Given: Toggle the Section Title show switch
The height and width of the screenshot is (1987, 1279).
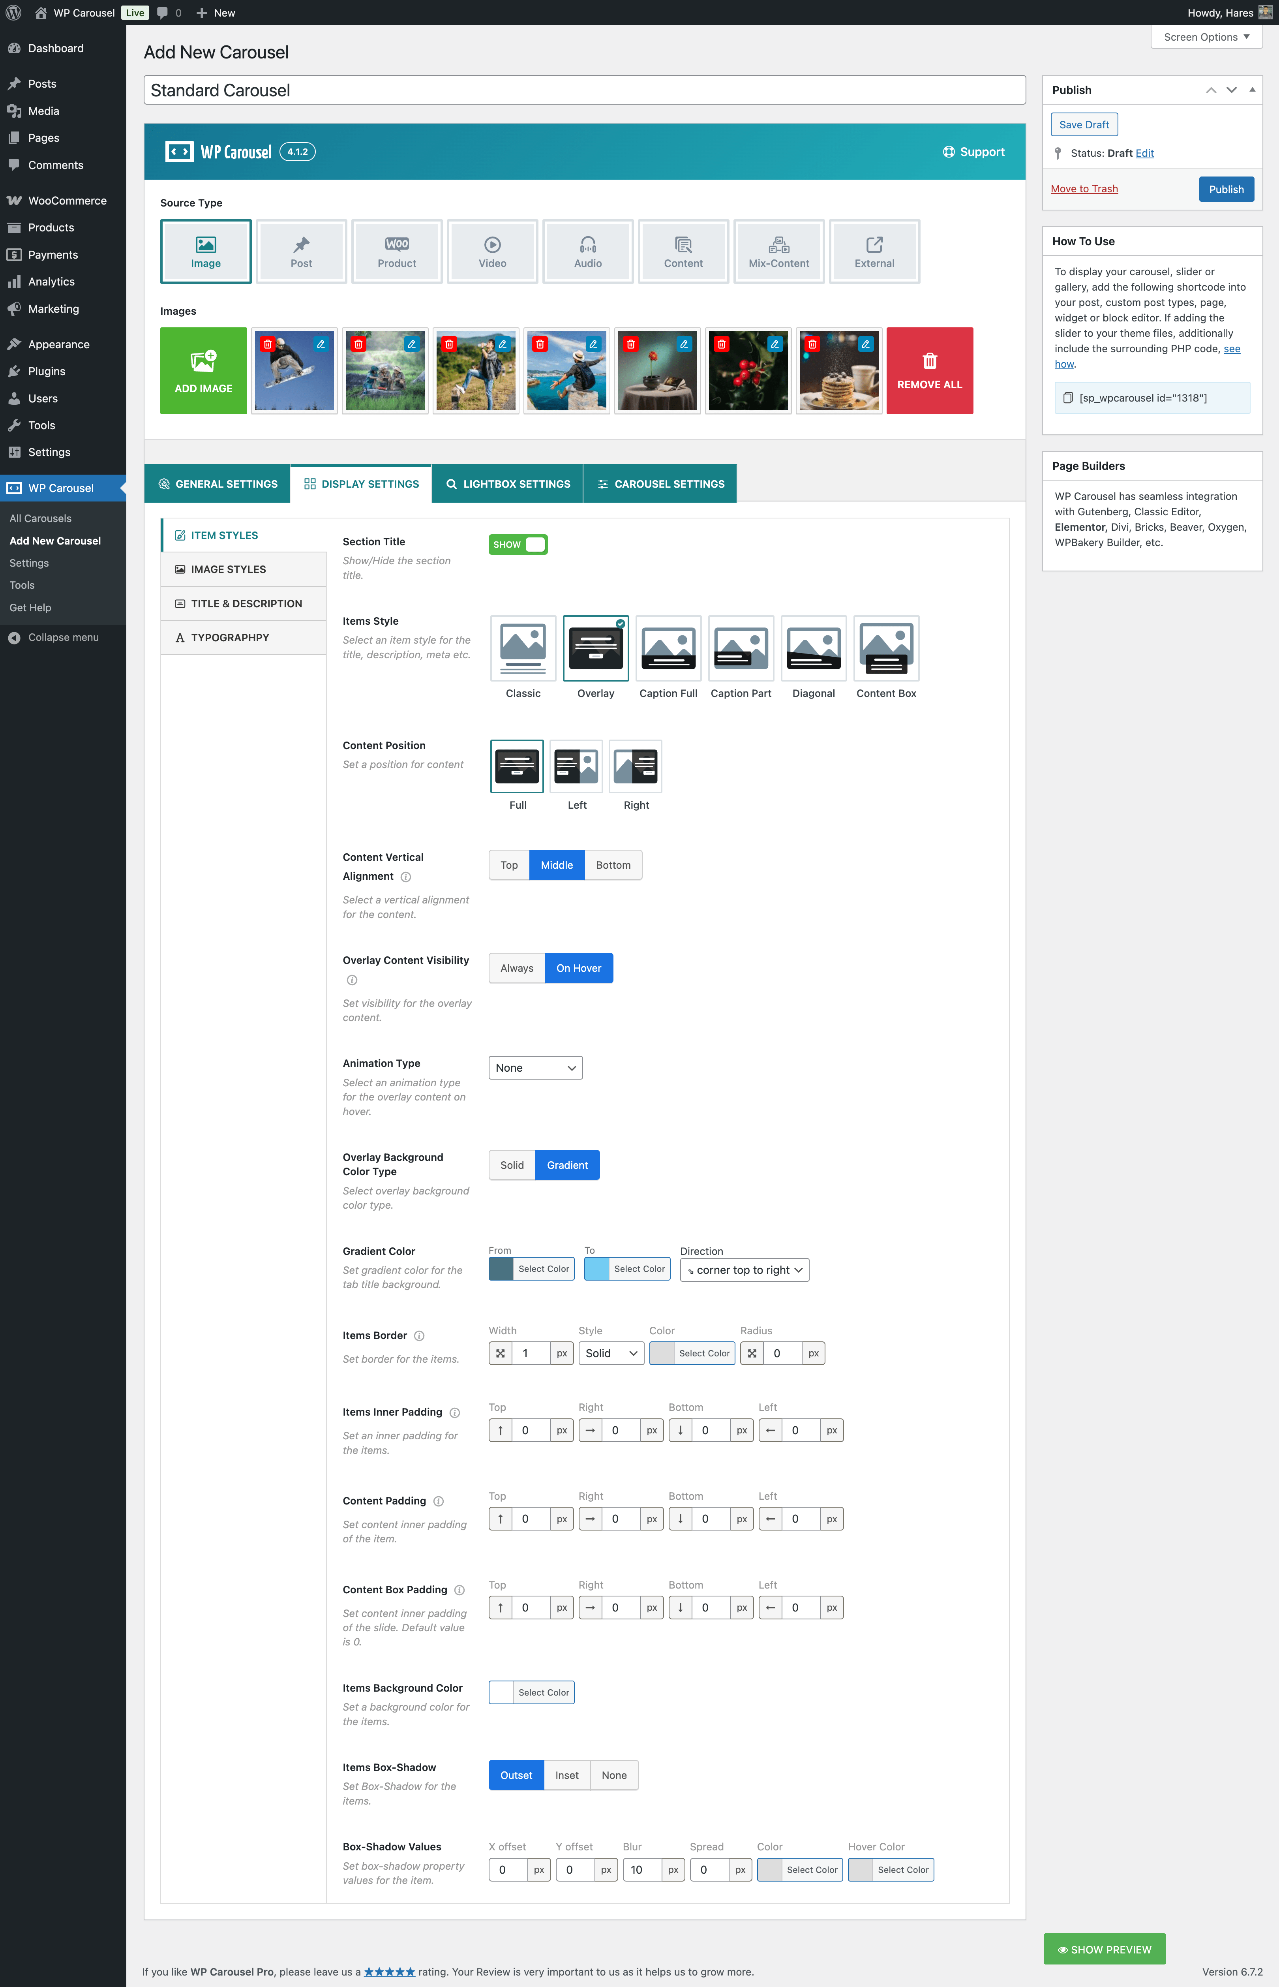Looking at the screenshot, I should (518, 545).
